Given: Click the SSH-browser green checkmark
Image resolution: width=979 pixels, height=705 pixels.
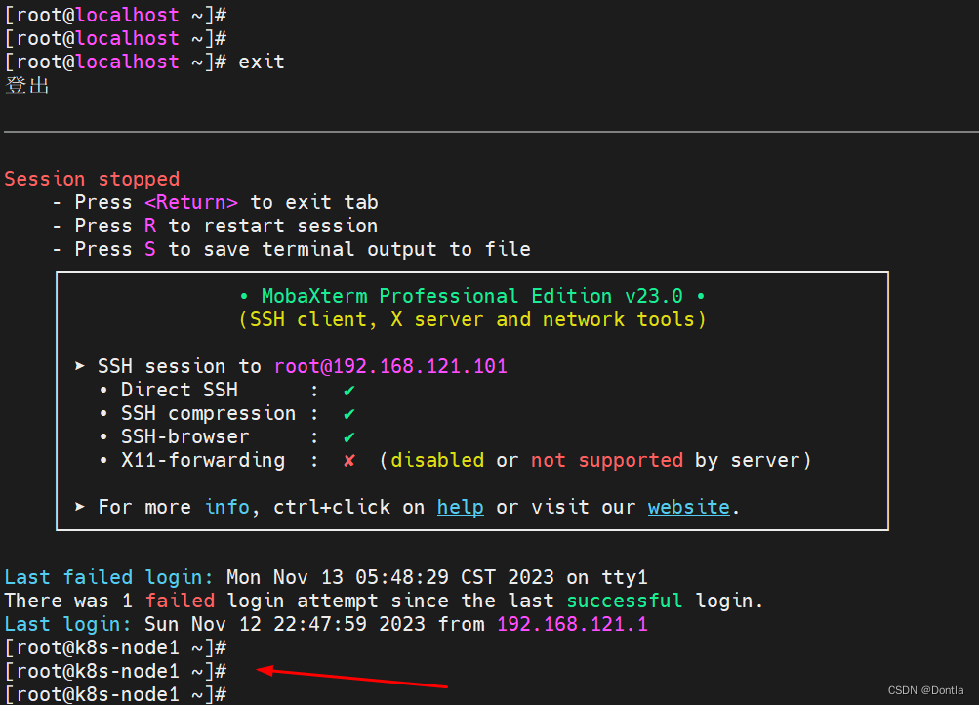Looking at the screenshot, I should click(x=349, y=437).
